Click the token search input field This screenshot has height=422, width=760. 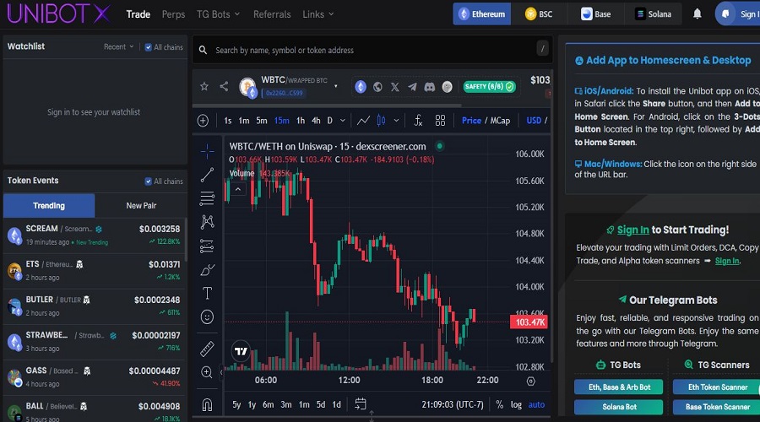coord(372,50)
